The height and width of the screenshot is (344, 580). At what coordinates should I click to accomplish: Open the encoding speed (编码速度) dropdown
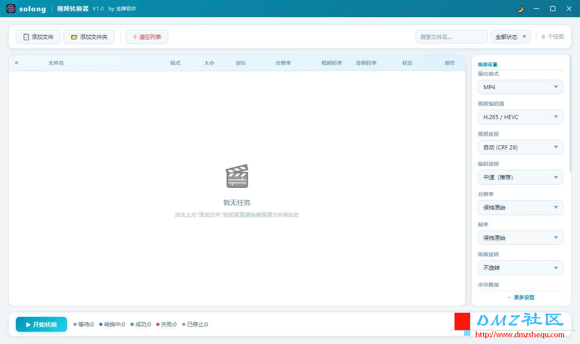[520, 177]
